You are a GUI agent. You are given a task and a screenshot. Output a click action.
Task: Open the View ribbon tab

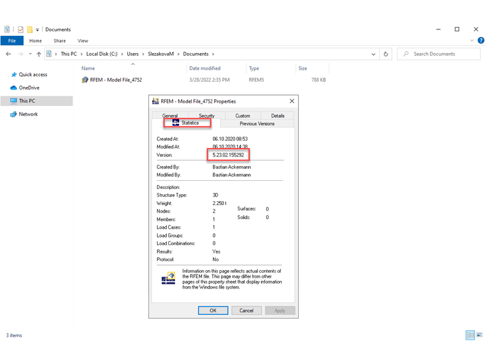pos(82,41)
